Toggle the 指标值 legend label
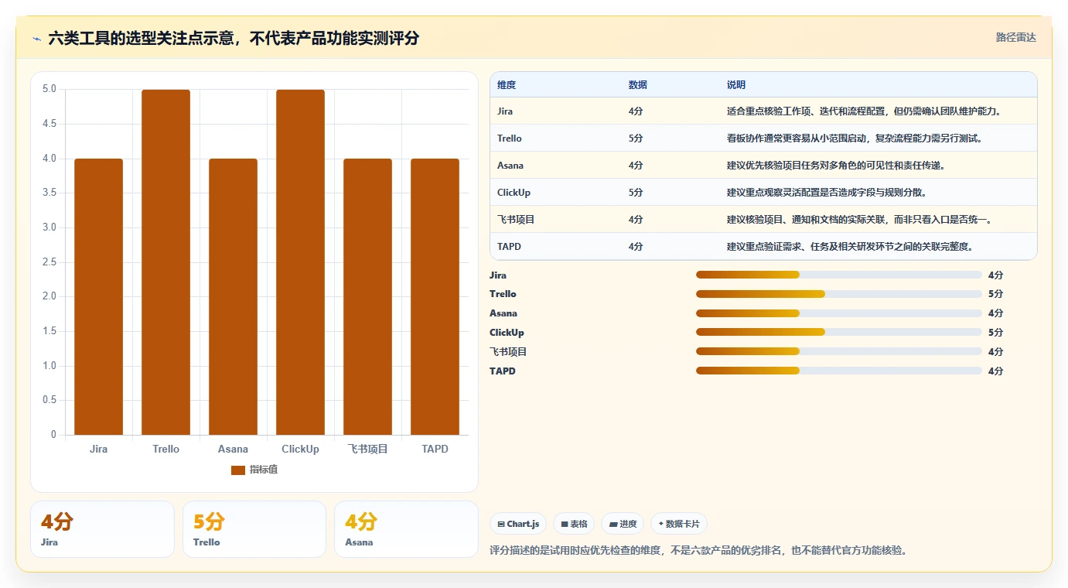The height and width of the screenshot is (588, 1068). click(x=263, y=470)
